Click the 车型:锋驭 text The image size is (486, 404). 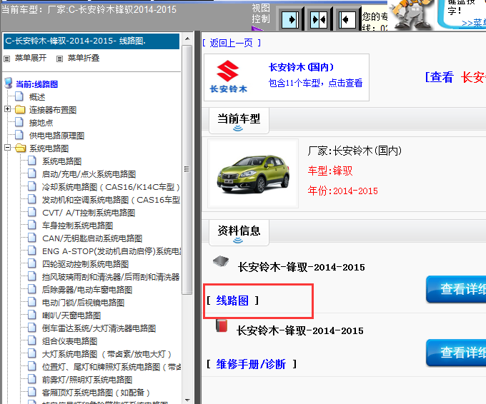(330, 171)
